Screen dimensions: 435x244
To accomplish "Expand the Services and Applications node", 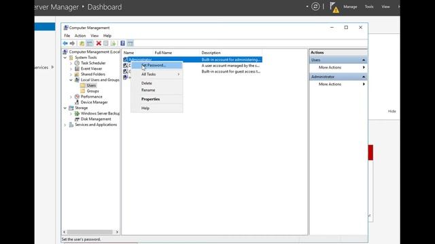I will [x=65, y=125].
